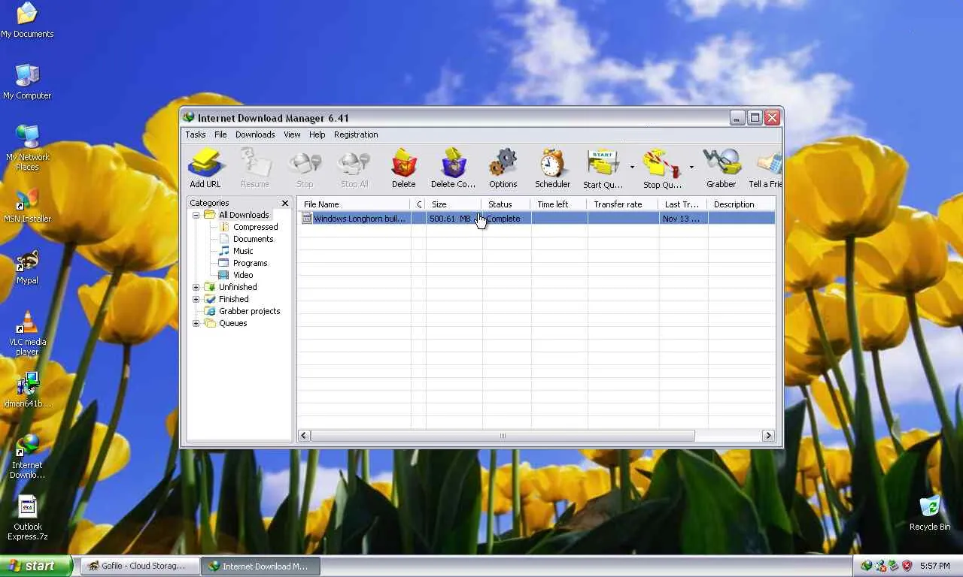963x577 pixels.
Task: Sort downloads by the Size column header
Action: click(x=454, y=204)
